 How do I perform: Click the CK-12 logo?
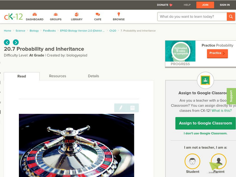tap(13, 17)
